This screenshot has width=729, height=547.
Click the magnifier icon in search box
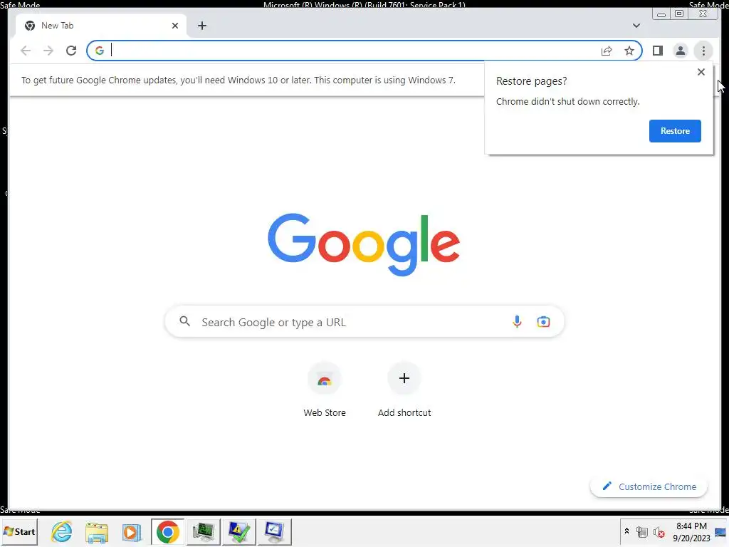coord(185,321)
